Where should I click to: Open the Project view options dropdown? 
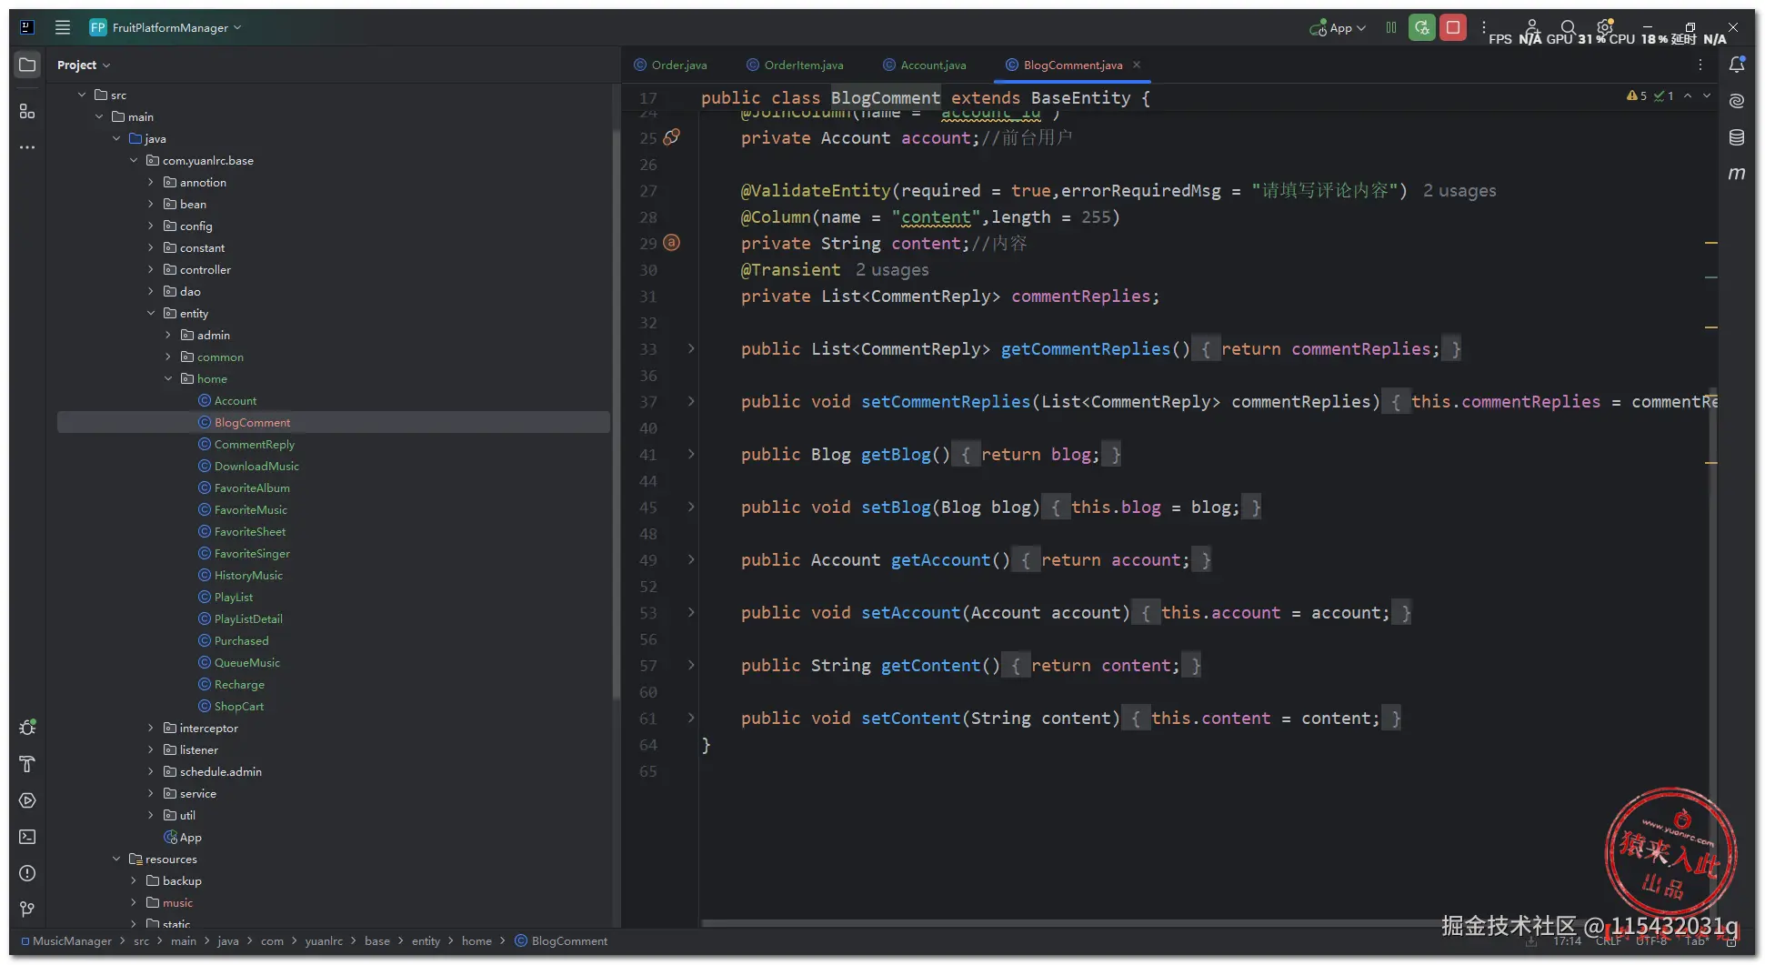(84, 65)
